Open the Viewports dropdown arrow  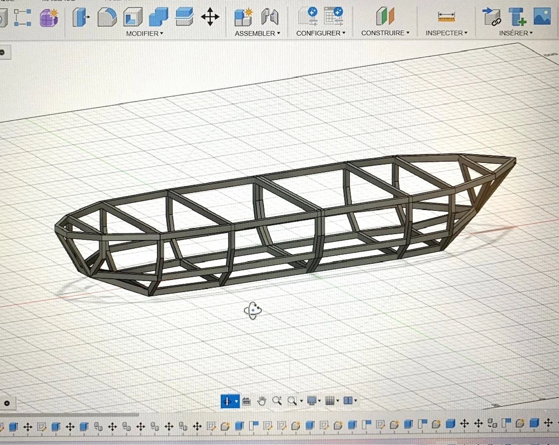[x=355, y=400]
